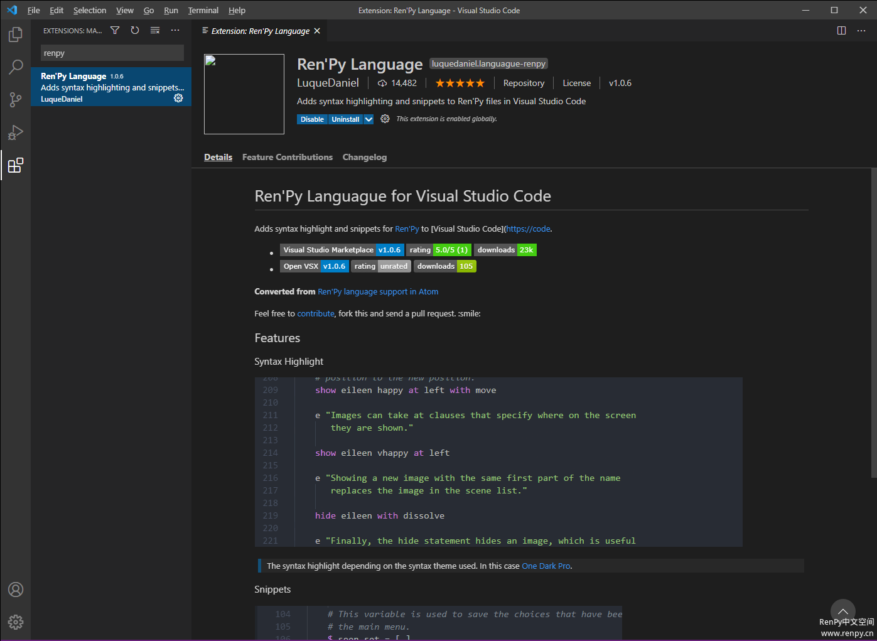Open the File menu
This screenshot has width=877, height=641.
pos(34,10)
